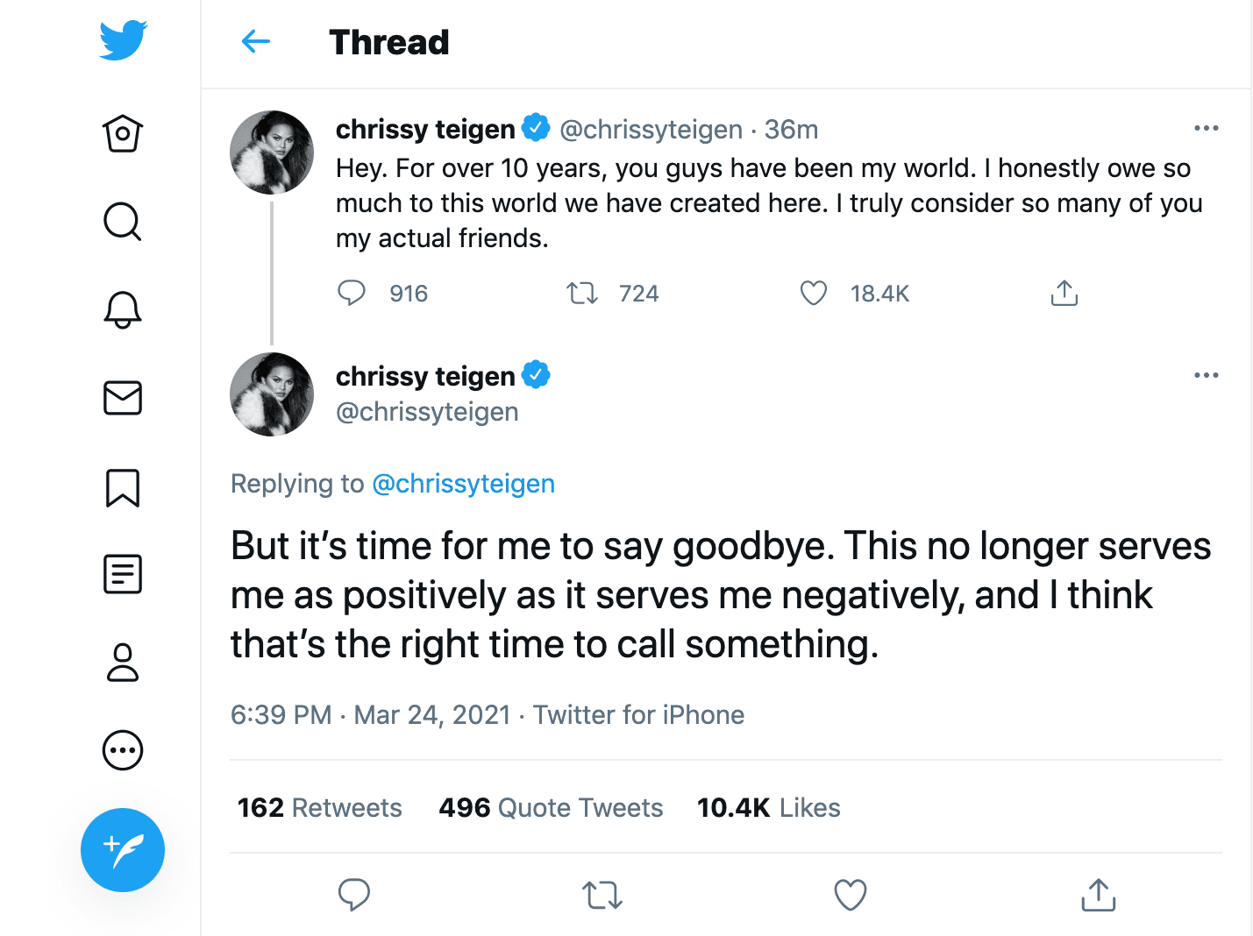Image resolution: width=1253 pixels, height=936 pixels.
Task: Open the More sidebar menu
Action: (122, 750)
